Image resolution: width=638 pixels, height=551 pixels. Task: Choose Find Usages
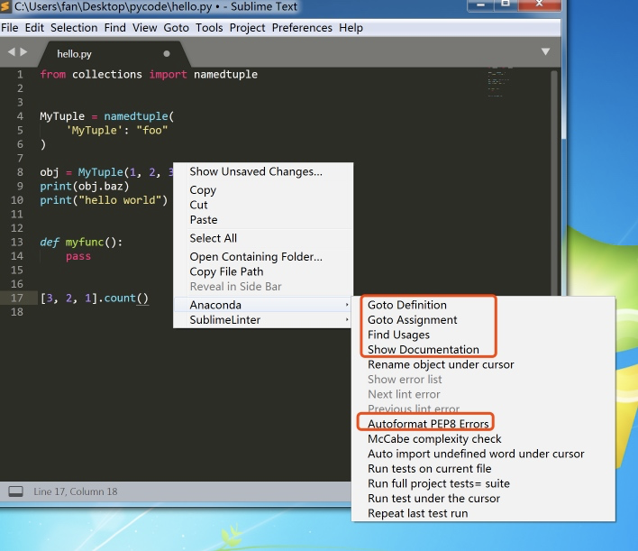483,335
